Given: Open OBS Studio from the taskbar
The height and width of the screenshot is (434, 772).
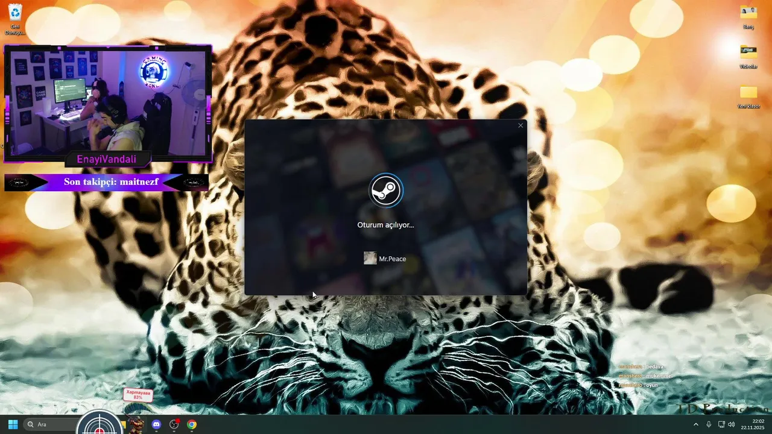Looking at the screenshot, I should click(174, 424).
